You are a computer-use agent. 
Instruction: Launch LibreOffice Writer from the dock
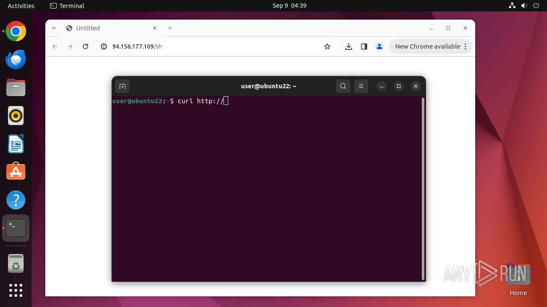[x=16, y=144]
